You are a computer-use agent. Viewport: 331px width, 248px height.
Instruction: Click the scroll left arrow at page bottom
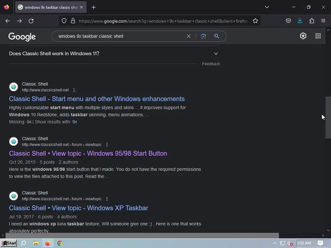tap(3, 235)
